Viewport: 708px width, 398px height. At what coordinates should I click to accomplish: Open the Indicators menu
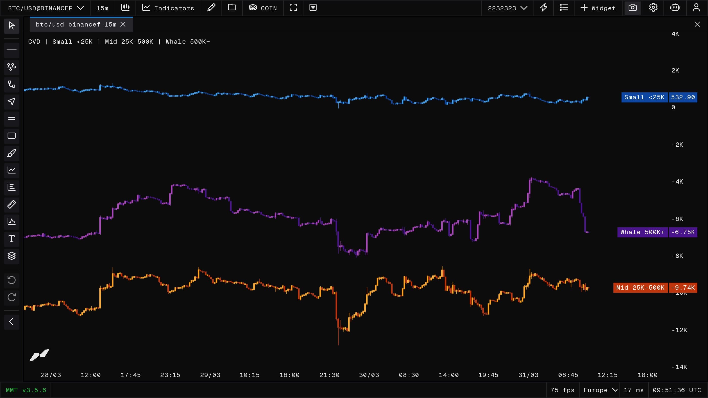pyautogui.click(x=168, y=8)
